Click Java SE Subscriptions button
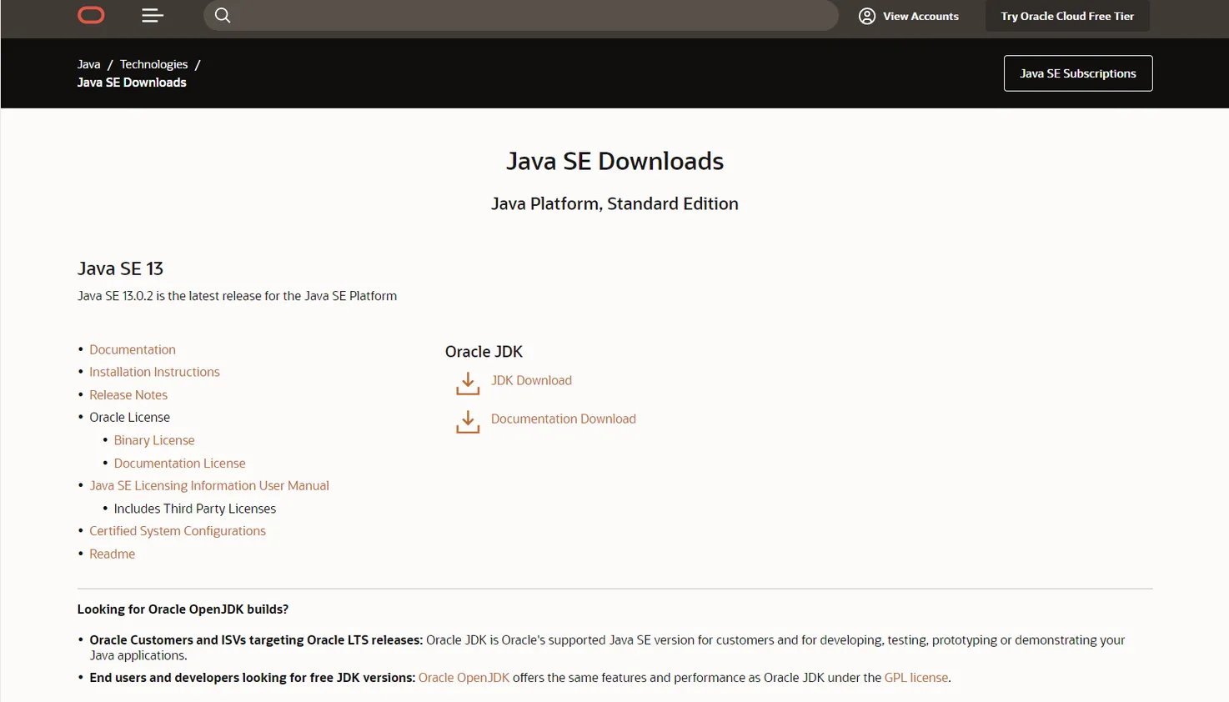The width and height of the screenshot is (1229, 702). (x=1078, y=73)
